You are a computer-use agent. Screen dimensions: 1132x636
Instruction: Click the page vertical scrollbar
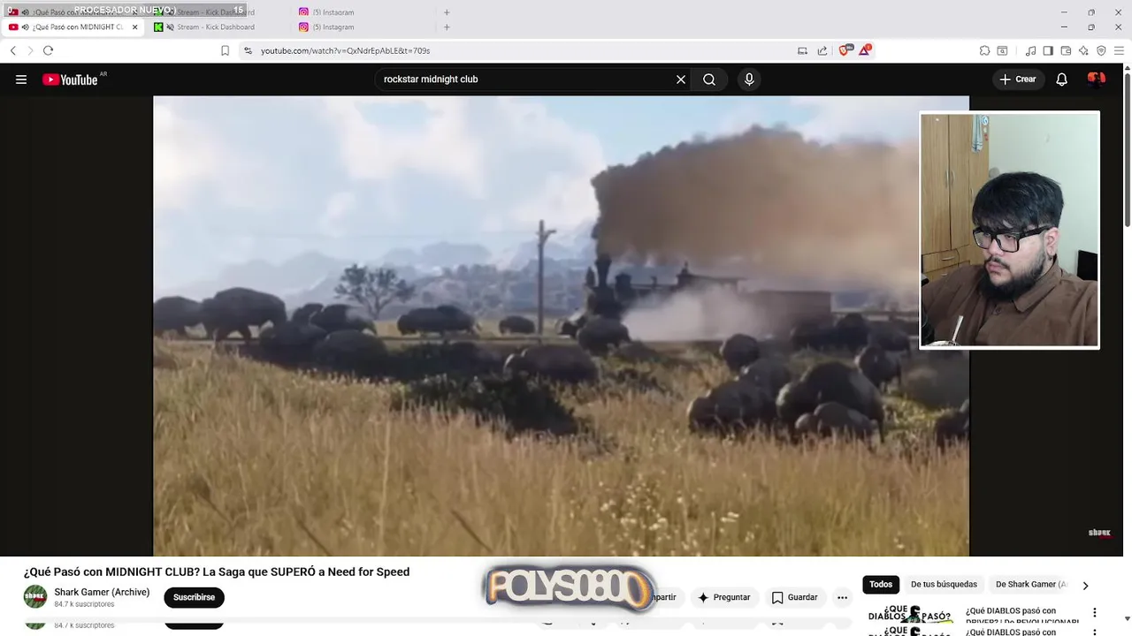coord(1127,150)
